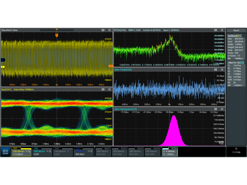Open the Jitter Histogram panel menu icon
The image size is (247, 185).
pyautogui.click(x=216, y=109)
